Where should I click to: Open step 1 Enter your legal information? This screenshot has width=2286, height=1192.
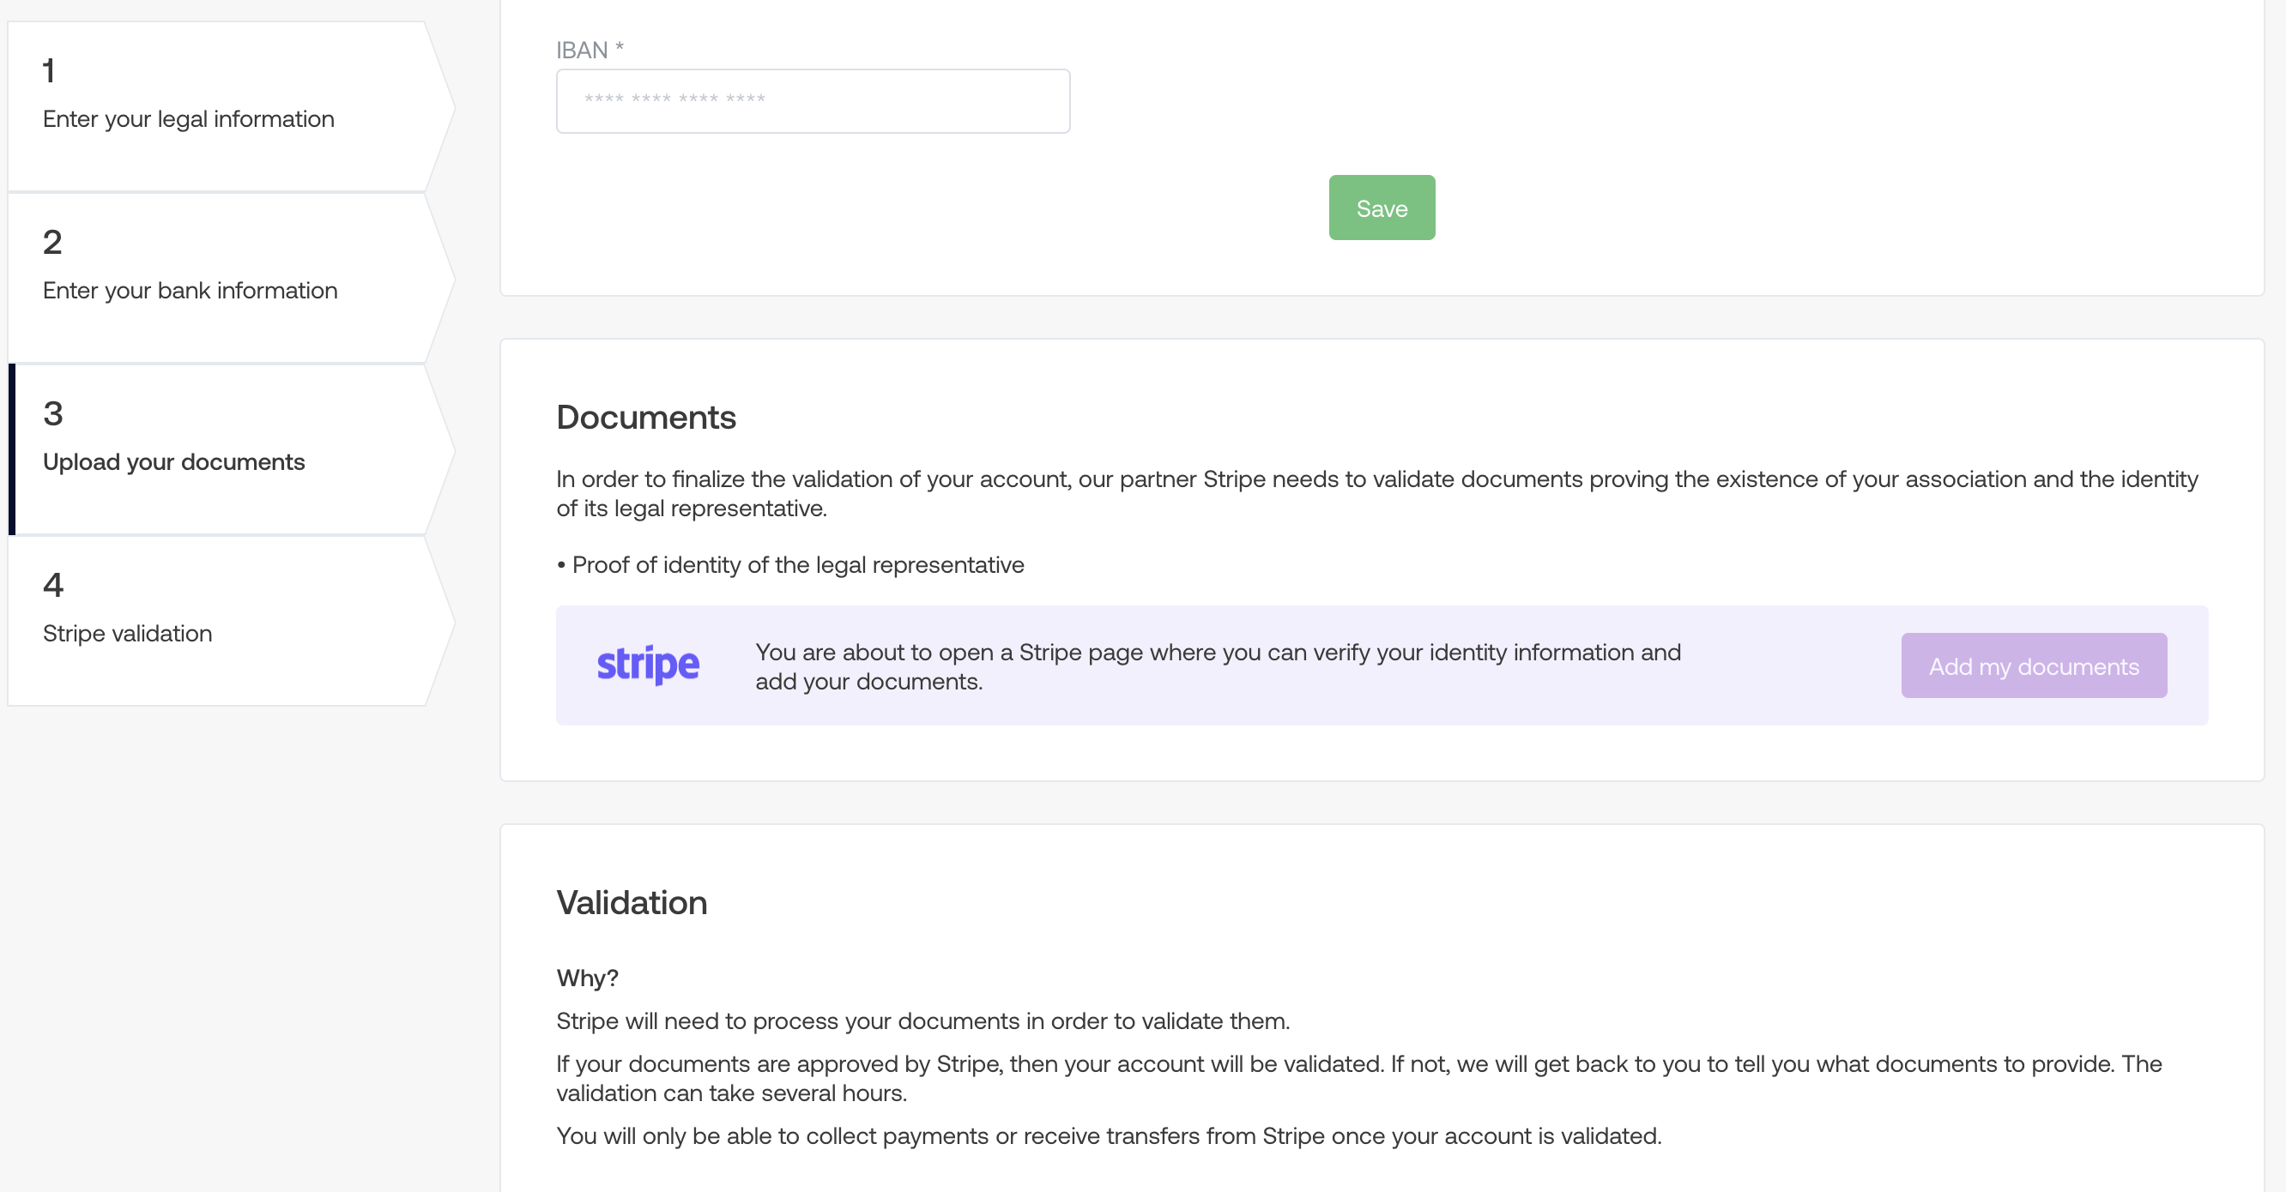pyautogui.click(x=188, y=119)
